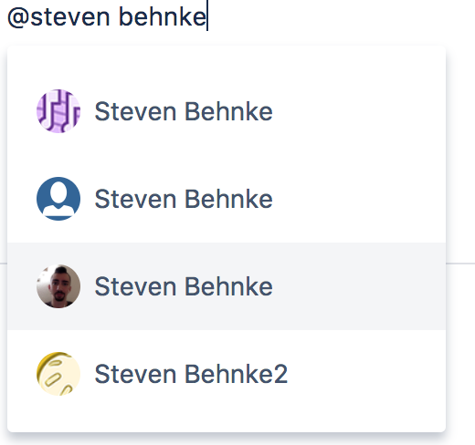Image resolution: width=475 pixels, height=445 pixels.
Task: Click the @ symbol in typed mention
Action: point(18,17)
